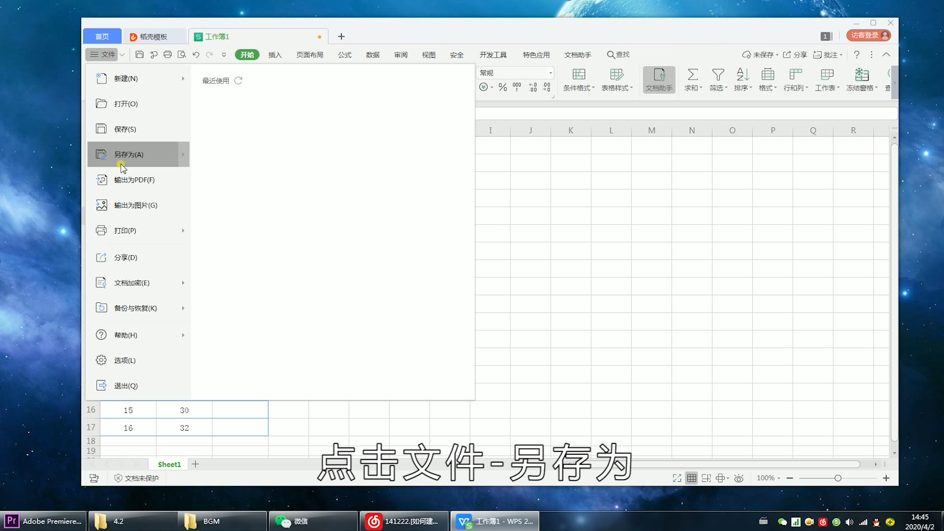The width and height of the screenshot is (944, 531).
Task: Click the Format (格式) icon
Action: click(x=767, y=75)
